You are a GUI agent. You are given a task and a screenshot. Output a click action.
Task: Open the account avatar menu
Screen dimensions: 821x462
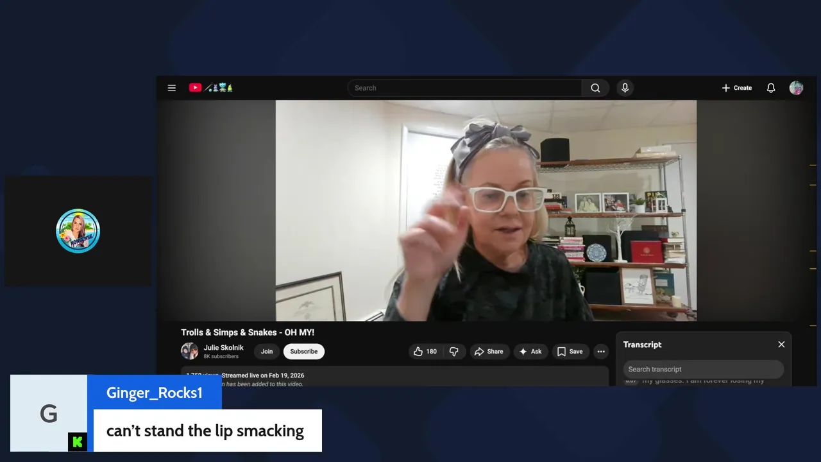pos(796,88)
